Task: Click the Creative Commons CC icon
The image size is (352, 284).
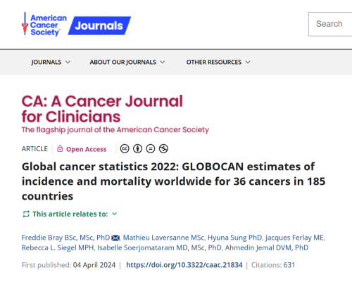Action: (x=125, y=148)
